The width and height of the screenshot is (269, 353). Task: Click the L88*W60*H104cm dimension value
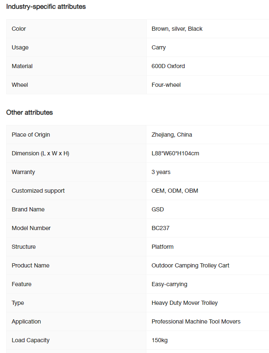tap(175, 153)
